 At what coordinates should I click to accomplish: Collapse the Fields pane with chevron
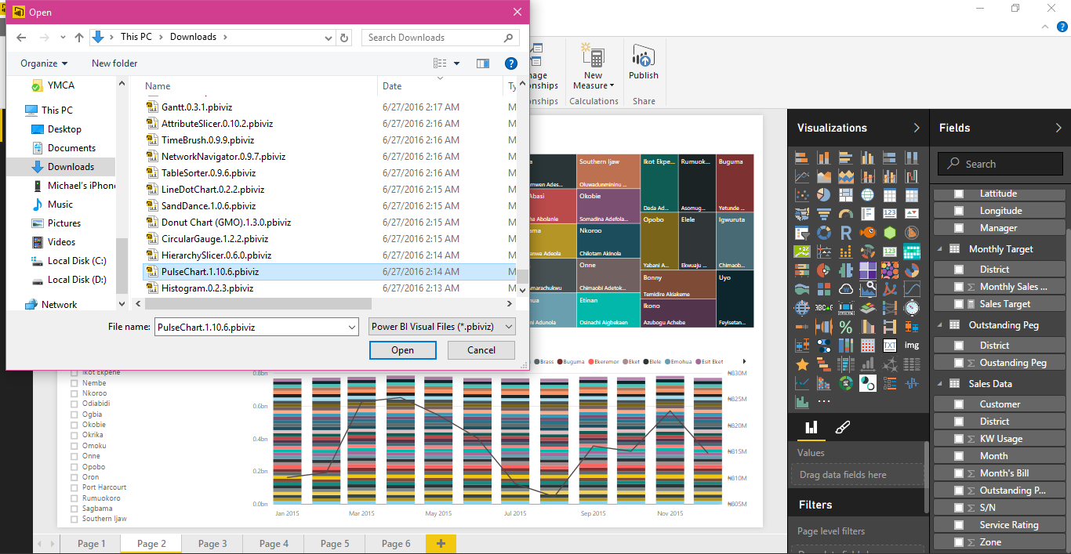coord(1058,128)
